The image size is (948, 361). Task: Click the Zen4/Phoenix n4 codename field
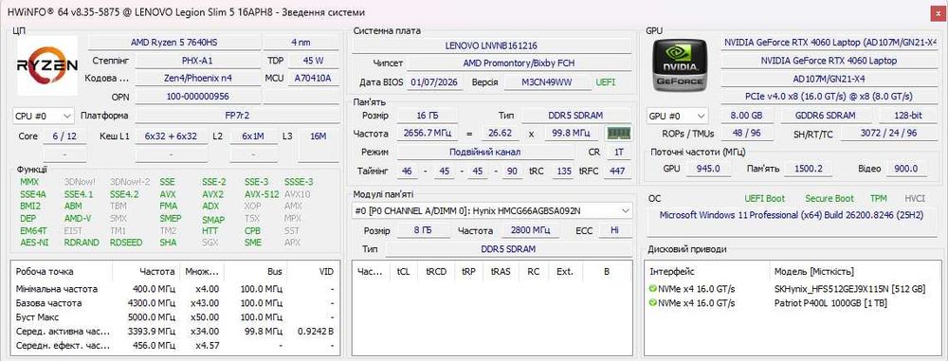tap(198, 78)
